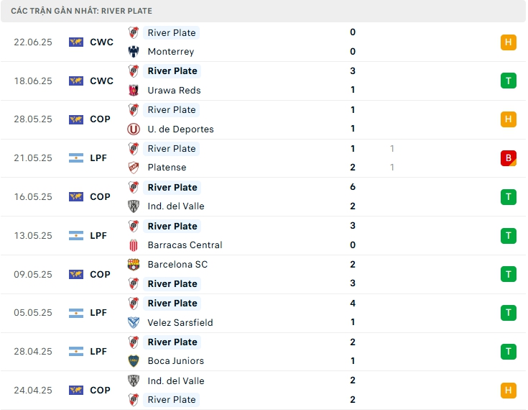This screenshot has height=410, width=528.
Task: Click the LPF label on 13.05.25 row
Action: pyautogui.click(x=98, y=236)
